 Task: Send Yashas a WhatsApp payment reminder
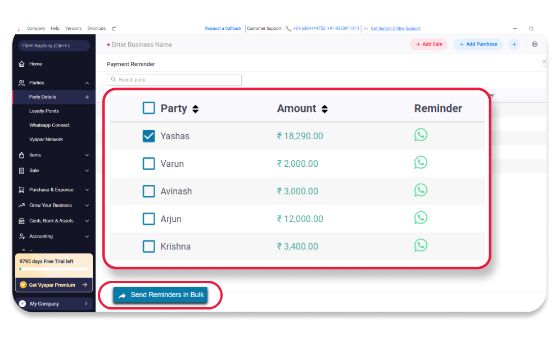[421, 135]
